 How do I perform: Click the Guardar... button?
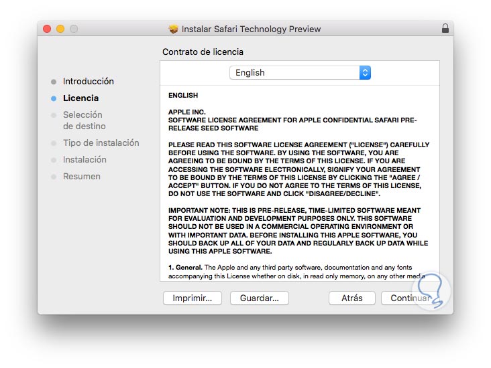[x=260, y=298]
